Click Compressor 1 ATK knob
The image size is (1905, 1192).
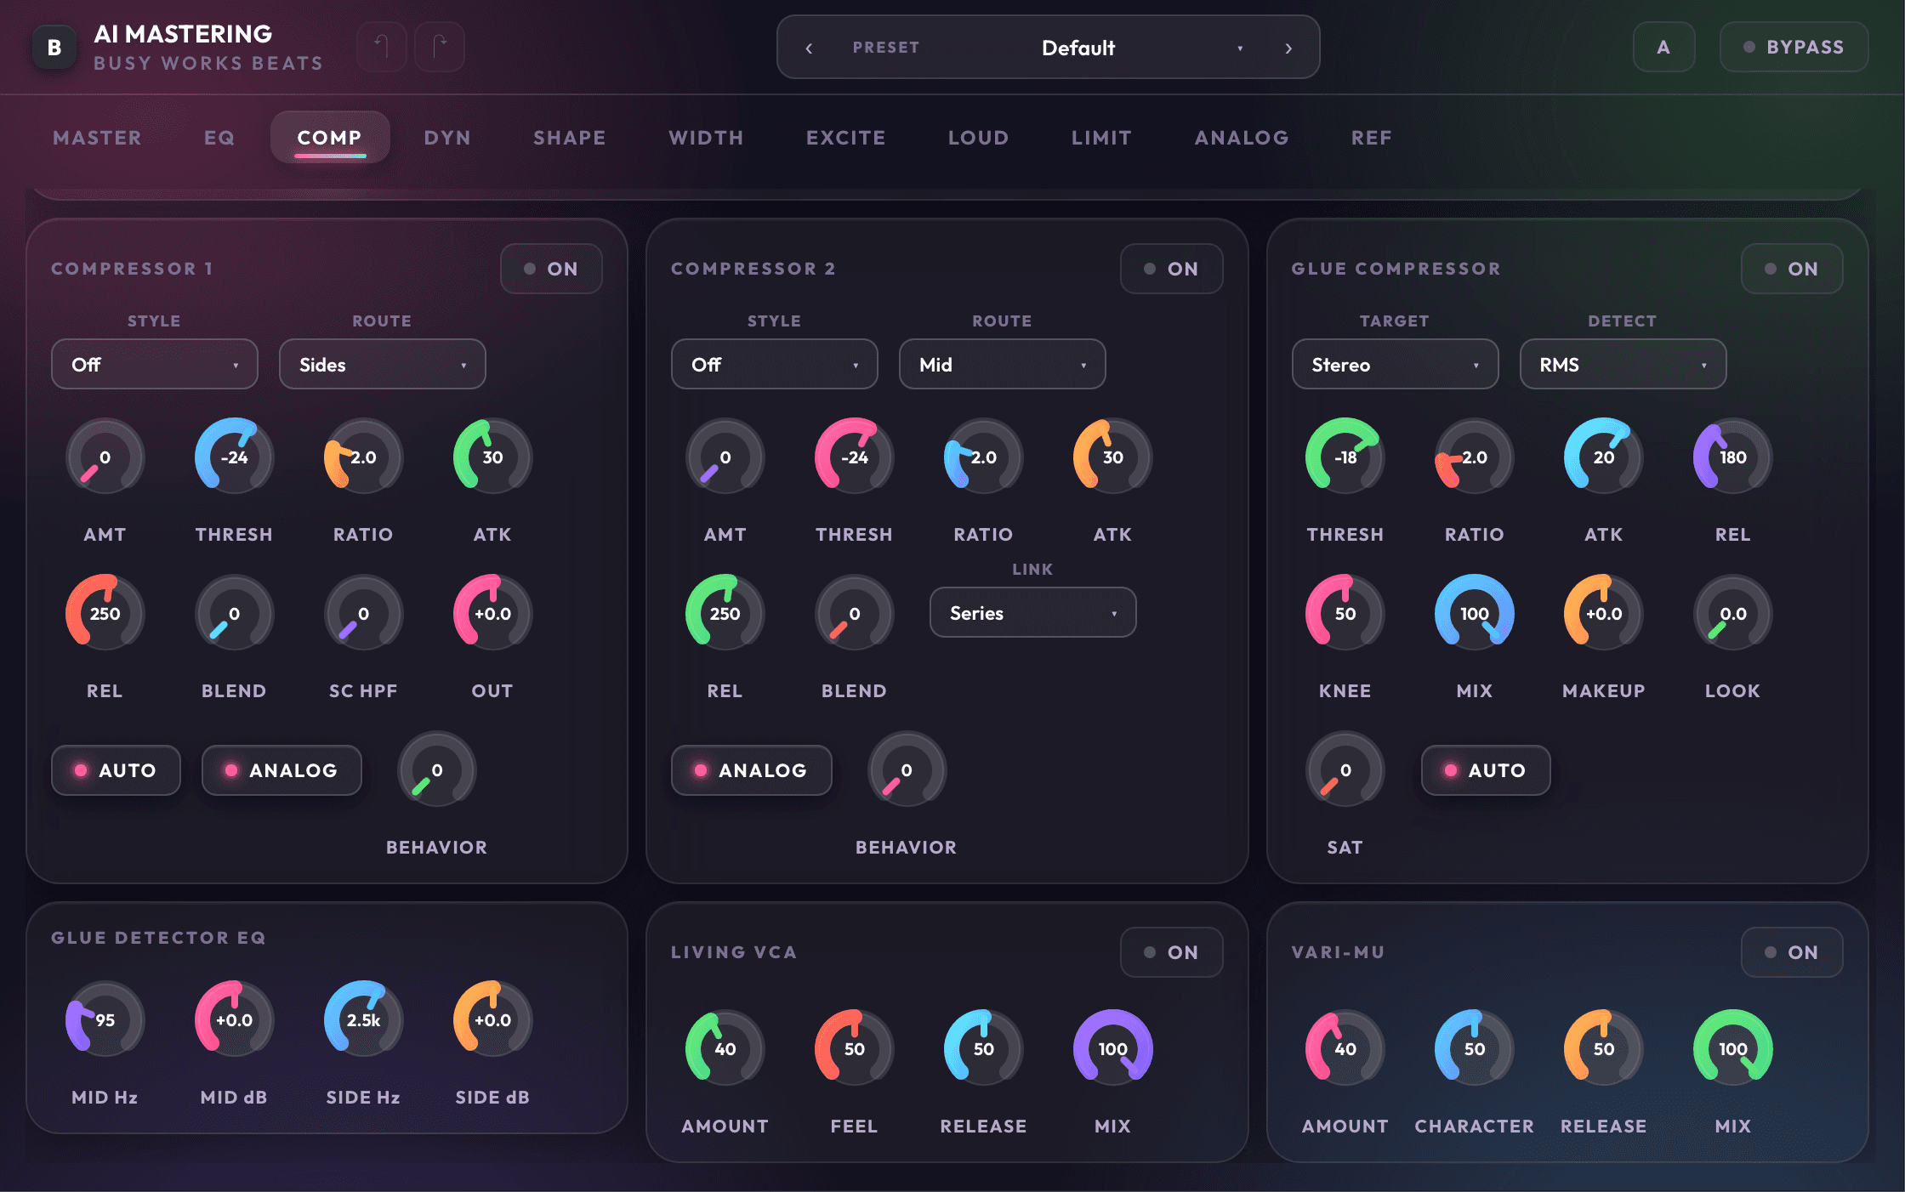(x=492, y=457)
